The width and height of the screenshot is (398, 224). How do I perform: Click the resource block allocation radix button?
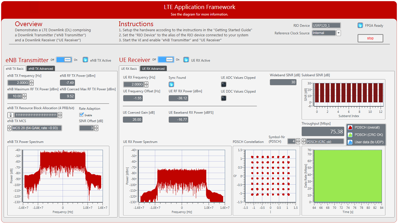[10, 115]
